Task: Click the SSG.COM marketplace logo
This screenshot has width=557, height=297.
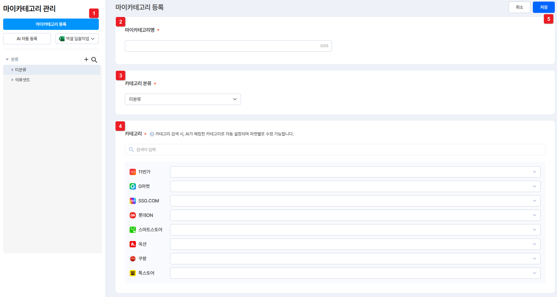Action: tap(133, 201)
